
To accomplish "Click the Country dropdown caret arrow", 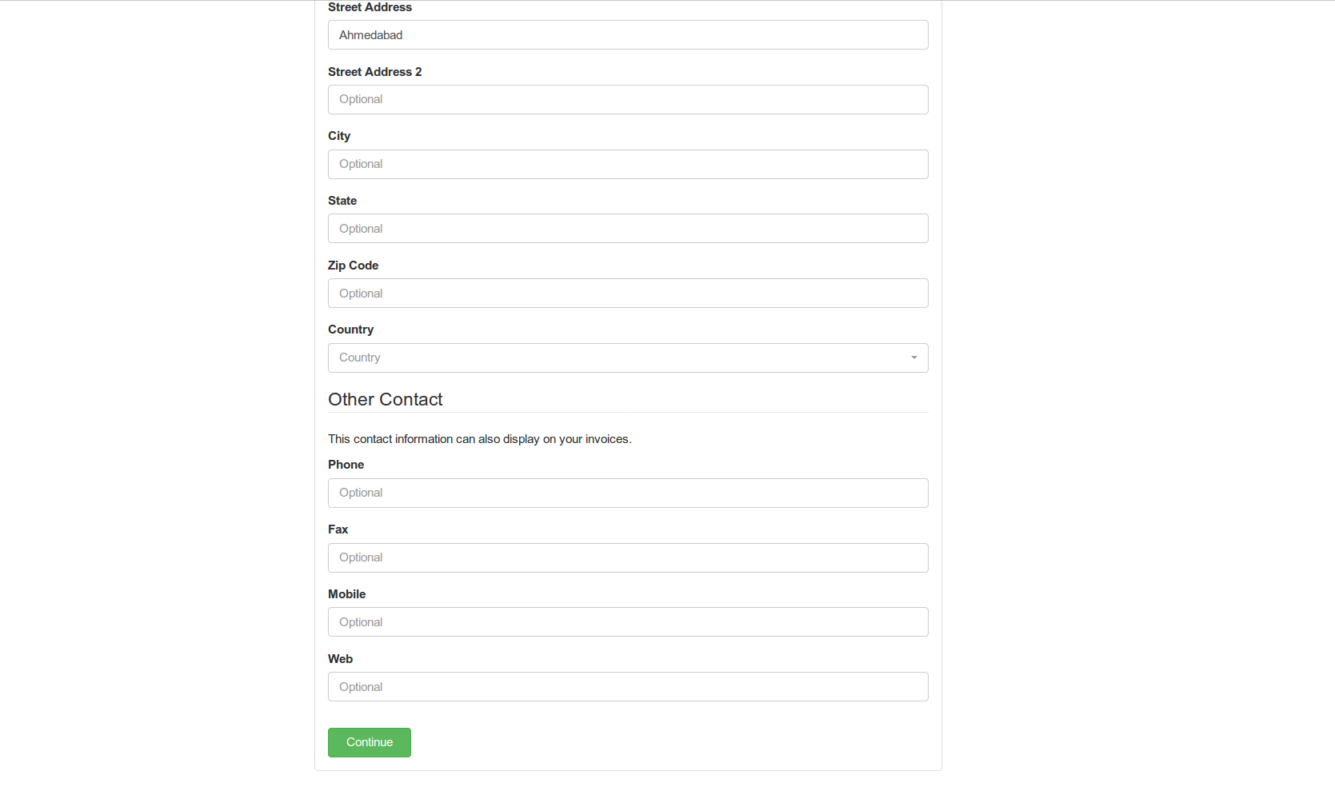I will 913,358.
